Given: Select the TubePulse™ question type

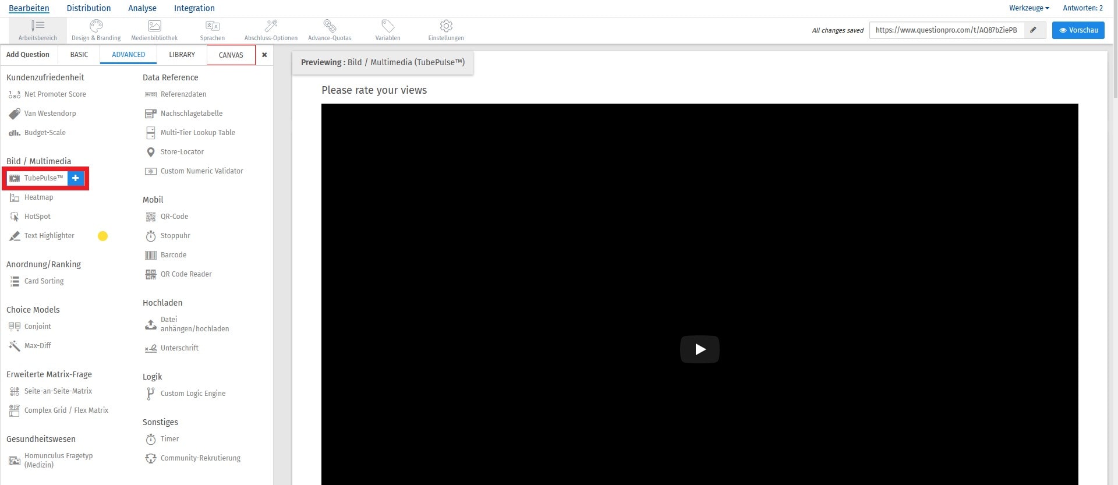Looking at the screenshot, I should point(37,178).
